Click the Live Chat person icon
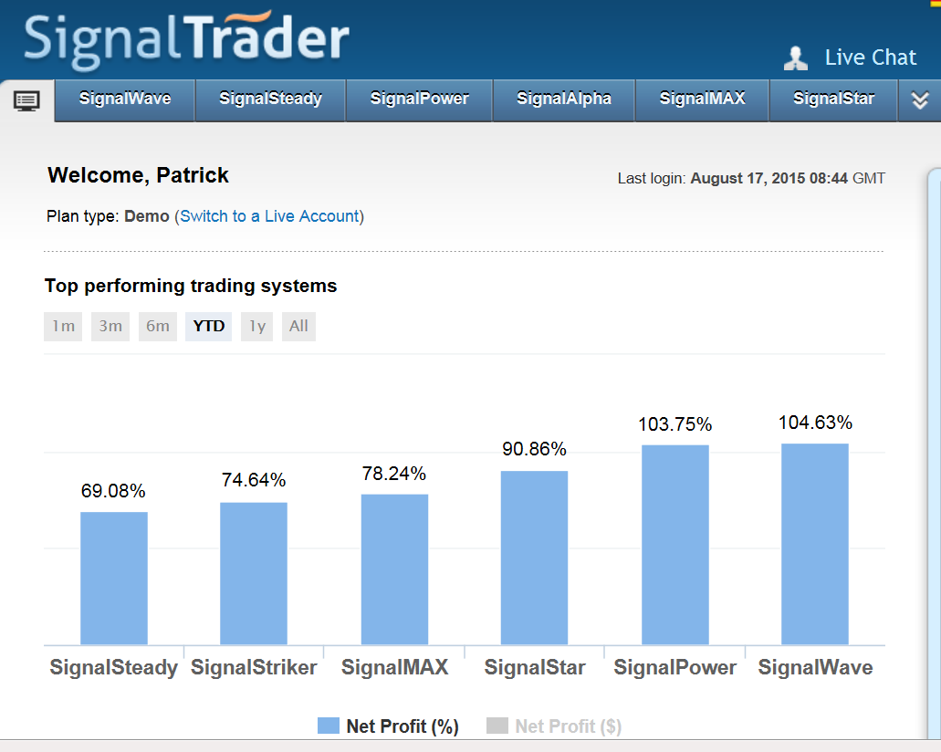941x752 pixels. coord(796,58)
